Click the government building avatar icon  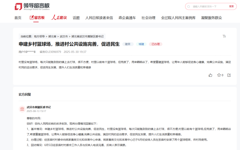22,109
